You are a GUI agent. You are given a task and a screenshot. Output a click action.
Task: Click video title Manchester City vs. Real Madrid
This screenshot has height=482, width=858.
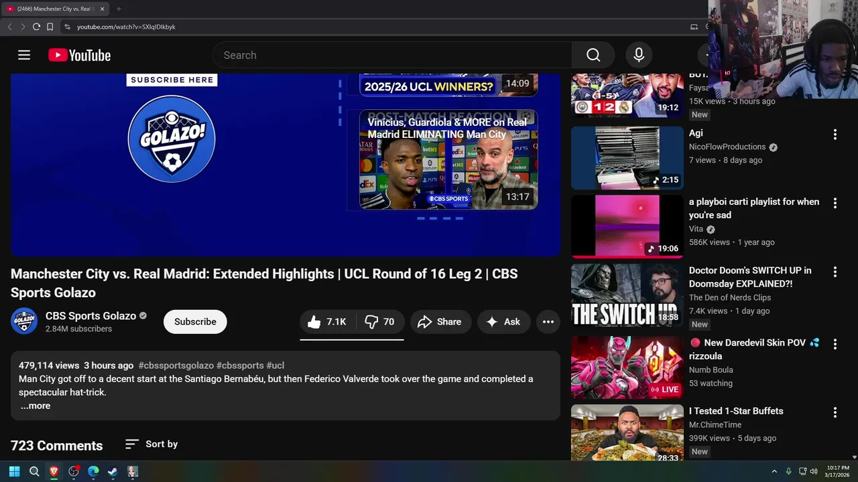[264, 283]
